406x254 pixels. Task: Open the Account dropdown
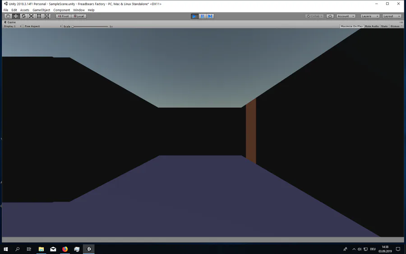(346, 16)
